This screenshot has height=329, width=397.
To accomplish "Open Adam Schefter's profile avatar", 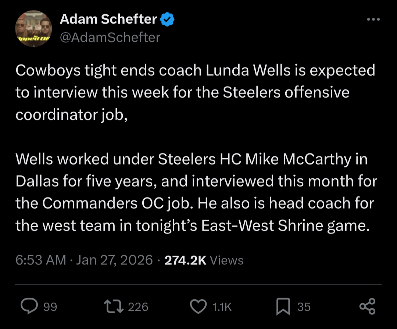I will [x=33, y=28].
